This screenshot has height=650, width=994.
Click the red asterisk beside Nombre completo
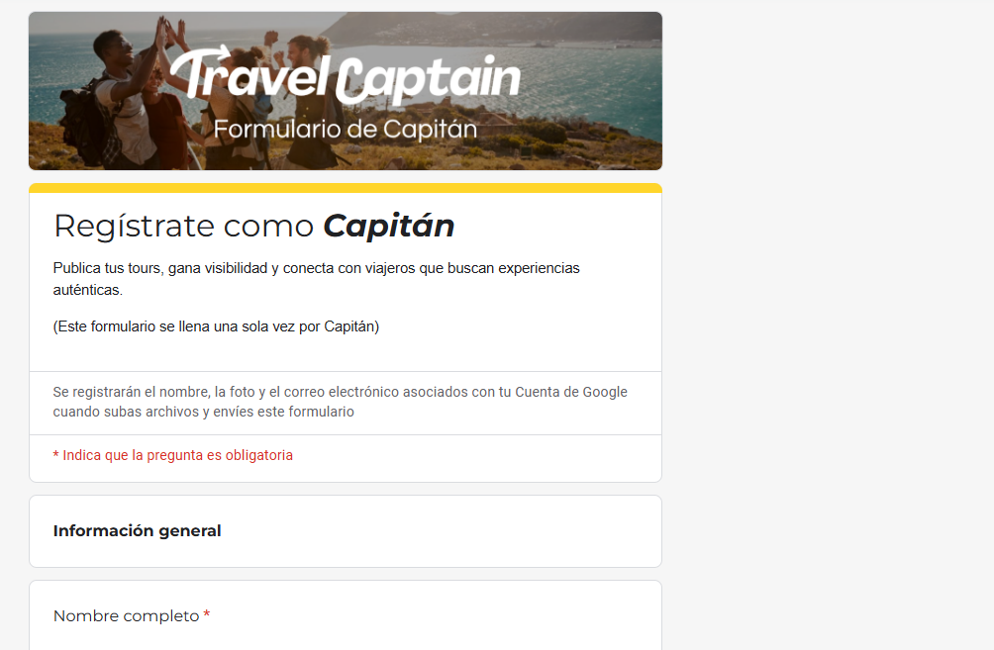[207, 614]
